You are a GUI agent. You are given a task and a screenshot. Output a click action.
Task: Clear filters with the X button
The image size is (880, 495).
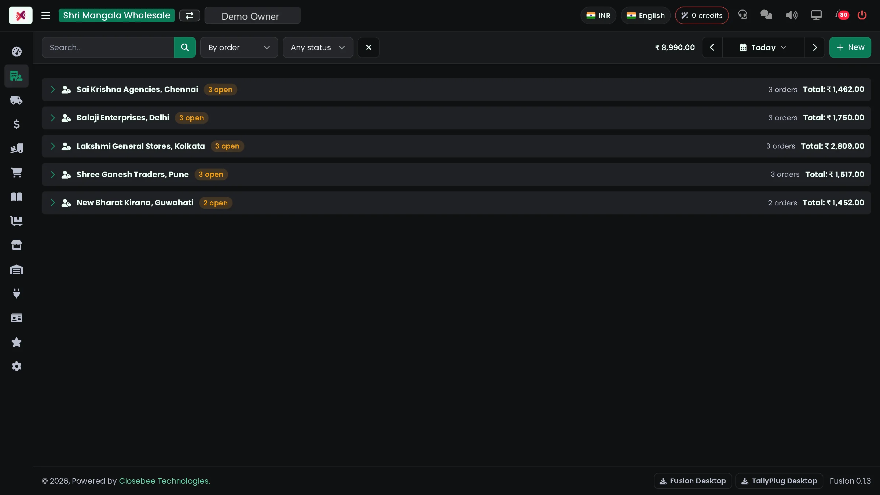click(x=368, y=47)
